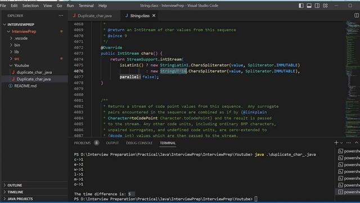Screen dimensions: 360x203
Task: Click the @Override annotation
Action: 111,47
